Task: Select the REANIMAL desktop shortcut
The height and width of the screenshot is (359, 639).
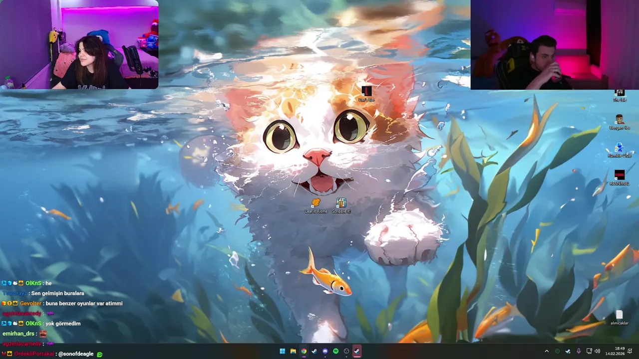Action: coord(620,178)
